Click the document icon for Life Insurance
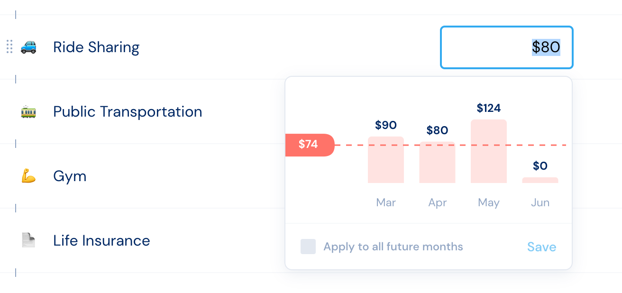 [x=28, y=240]
